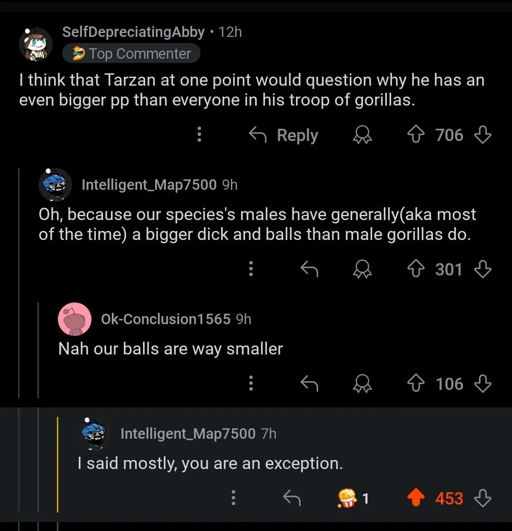Remove the orange upvote on 453-point comment

coord(416,498)
